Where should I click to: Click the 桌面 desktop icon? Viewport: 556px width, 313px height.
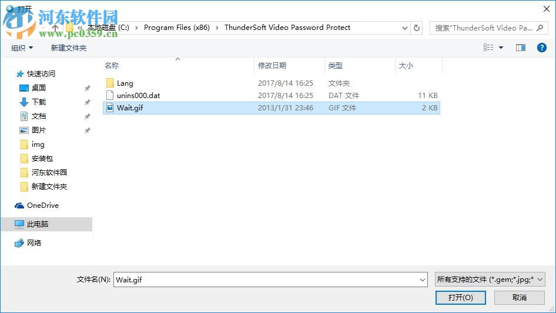tap(24, 88)
